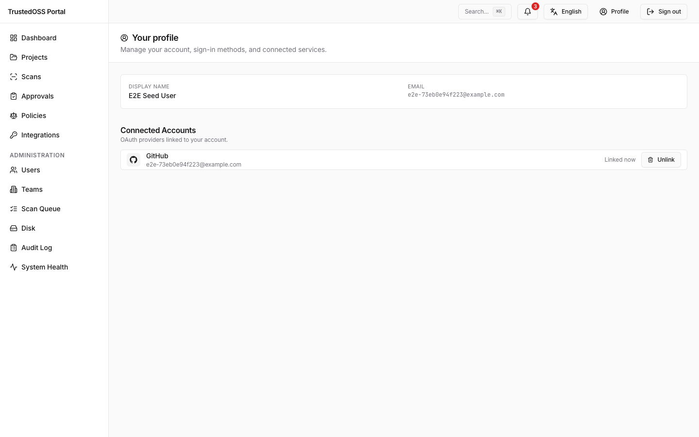The height and width of the screenshot is (437, 699).
Task: Open notifications via the bell icon
Action: tap(528, 12)
